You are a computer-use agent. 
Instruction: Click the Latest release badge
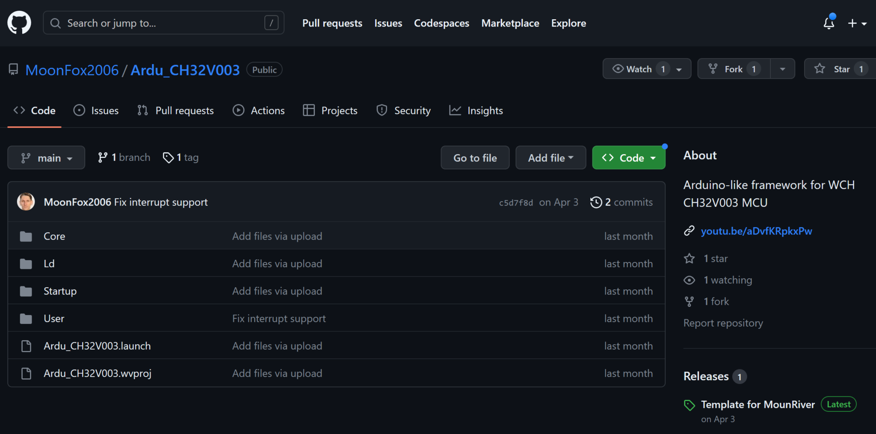coord(838,404)
